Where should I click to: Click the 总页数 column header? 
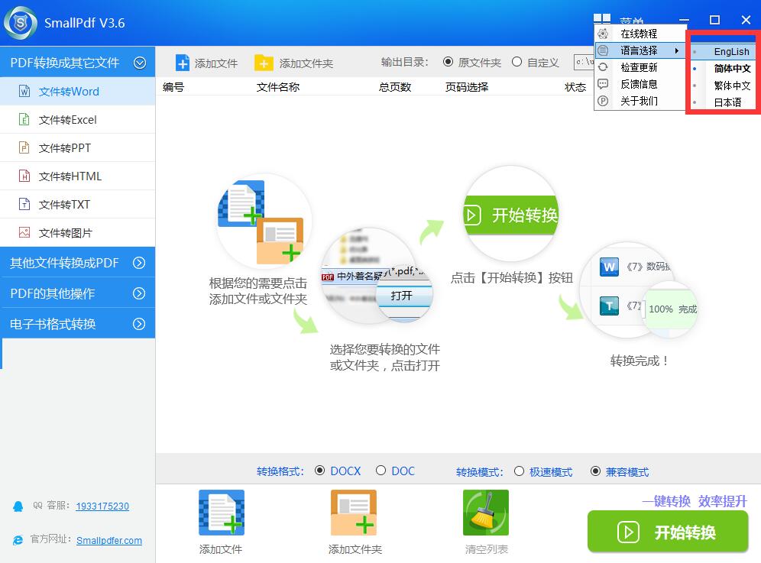395,87
